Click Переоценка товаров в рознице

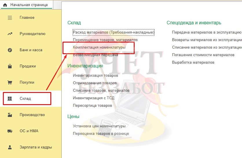click(101, 134)
